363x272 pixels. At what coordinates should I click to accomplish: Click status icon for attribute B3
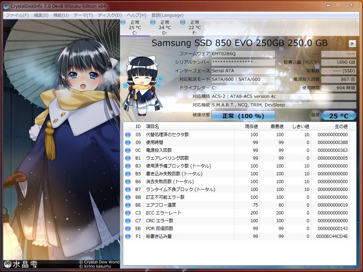tap(128, 166)
